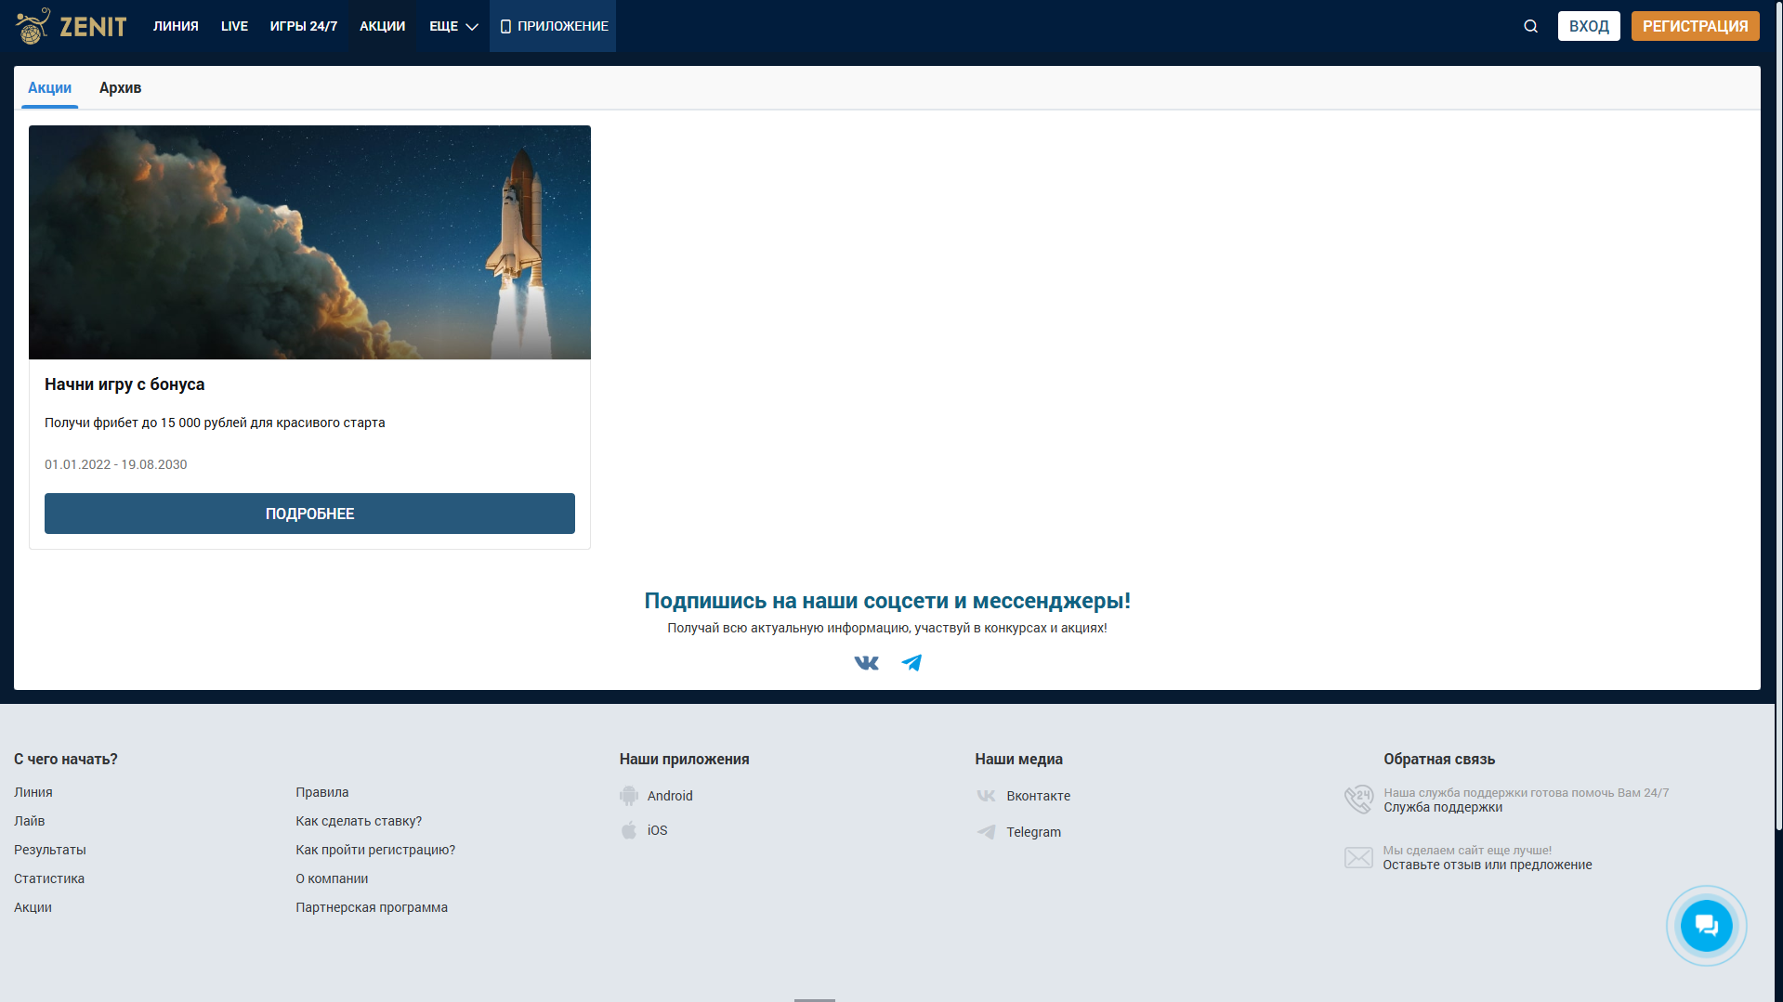Open the Статистика footer link
This screenshot has height=1002, width=1783.
(49, 878)
